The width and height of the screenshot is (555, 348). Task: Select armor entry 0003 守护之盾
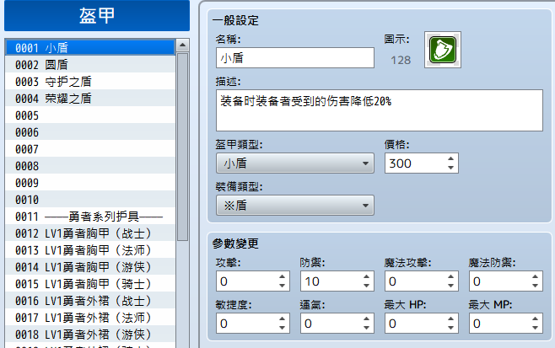[x=90, y=82]
